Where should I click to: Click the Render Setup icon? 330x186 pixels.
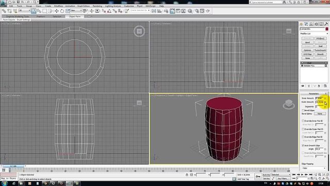(197, 11)
